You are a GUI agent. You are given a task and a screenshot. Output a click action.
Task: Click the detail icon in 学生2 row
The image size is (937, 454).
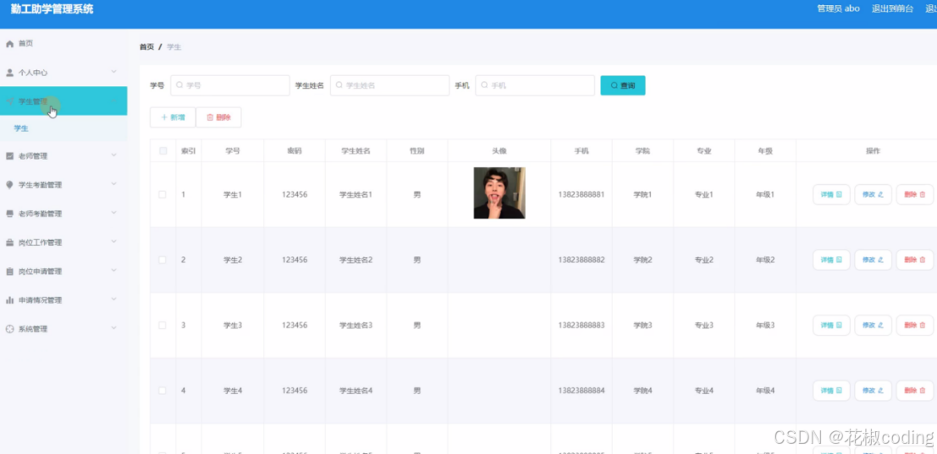(839, 260)
